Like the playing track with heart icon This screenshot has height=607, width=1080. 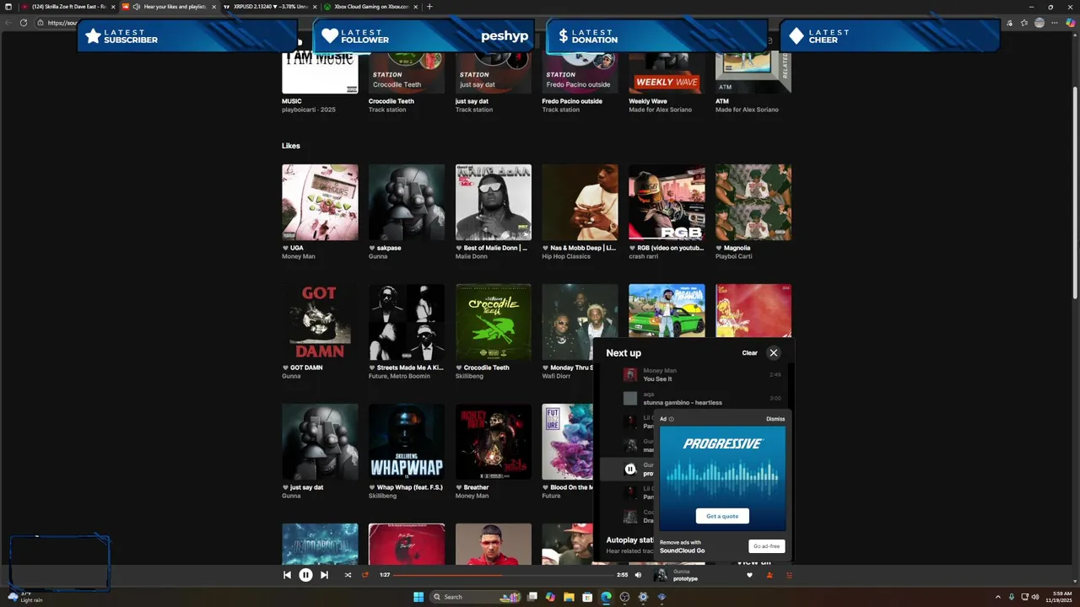point(749,575)
